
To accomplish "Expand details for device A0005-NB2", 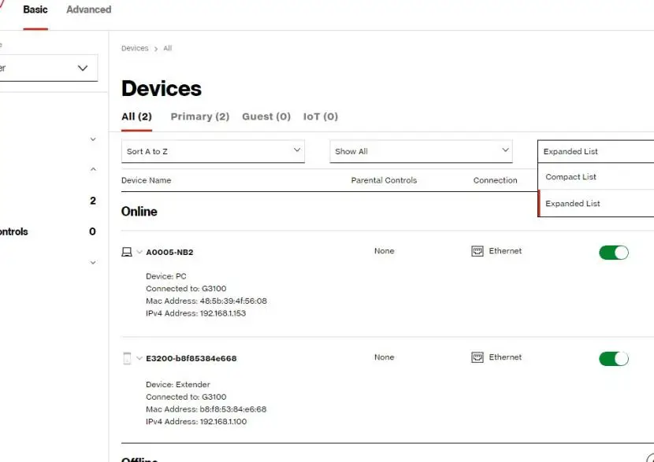I will tap(140, 252).
